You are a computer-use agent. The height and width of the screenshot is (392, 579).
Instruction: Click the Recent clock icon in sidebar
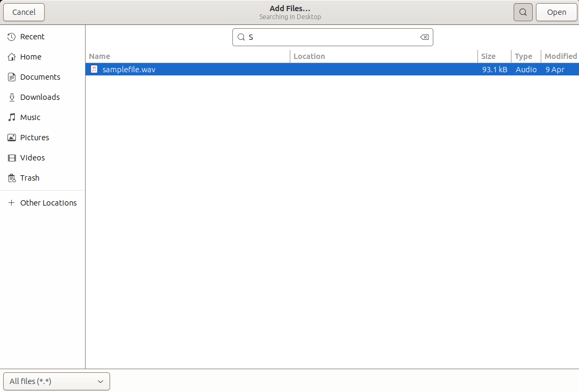[11, 37]
